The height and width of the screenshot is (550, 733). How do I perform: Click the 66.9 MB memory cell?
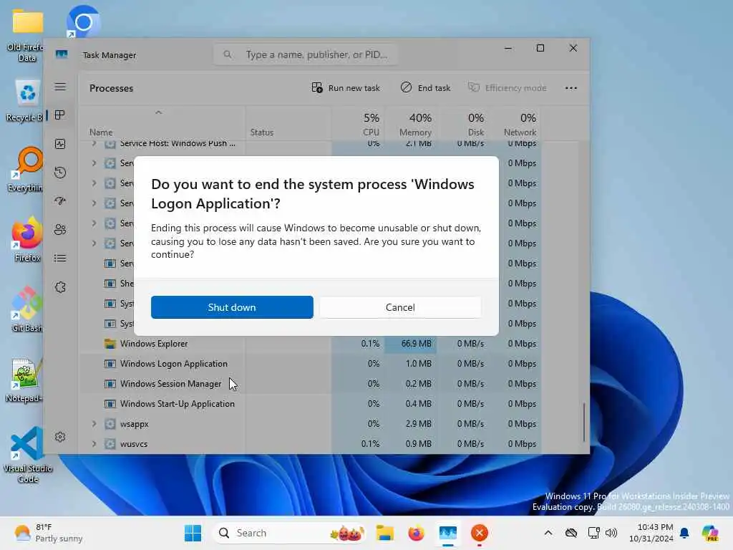click(x=410, y=344)
